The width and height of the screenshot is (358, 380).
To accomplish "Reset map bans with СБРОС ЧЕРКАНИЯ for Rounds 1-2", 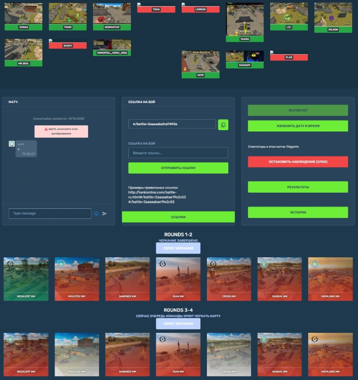I will (x=178, y=248).
